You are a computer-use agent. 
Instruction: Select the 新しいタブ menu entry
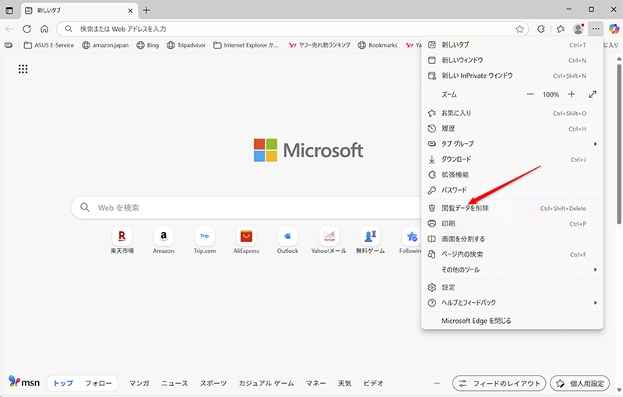[x=512, y=45]
